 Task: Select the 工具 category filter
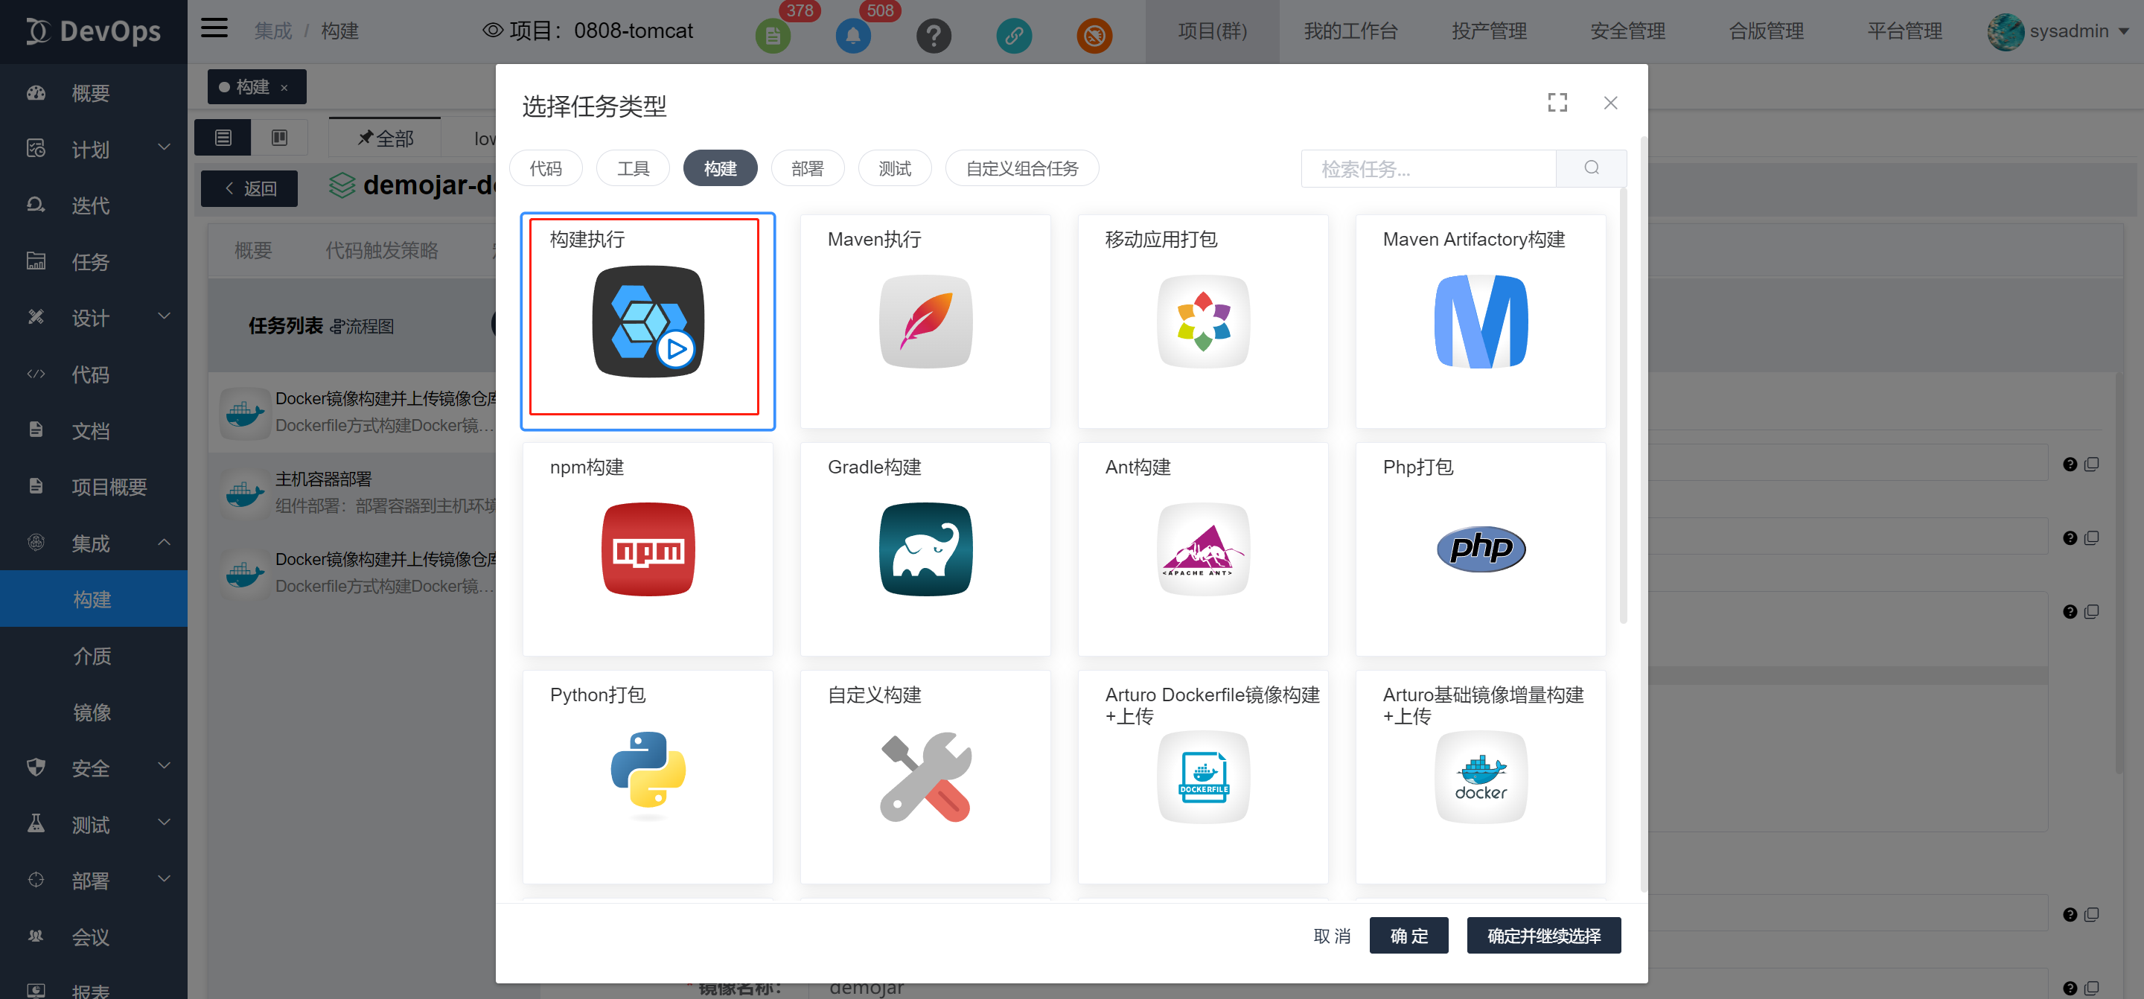(x=634, y=168)
